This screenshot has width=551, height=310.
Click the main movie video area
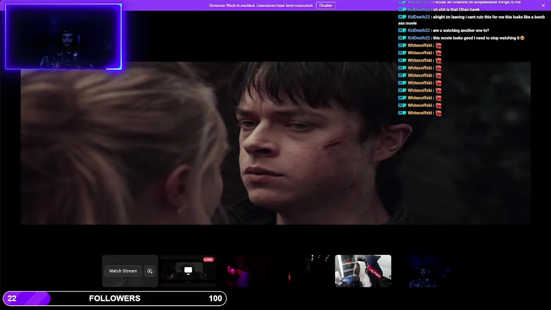pos(275,143)
